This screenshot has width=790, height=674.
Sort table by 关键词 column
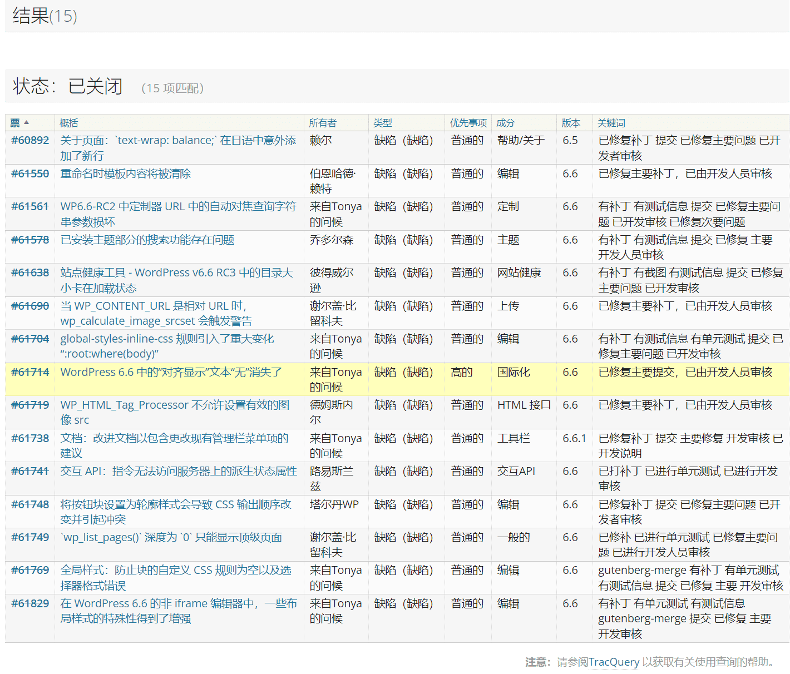611,123
